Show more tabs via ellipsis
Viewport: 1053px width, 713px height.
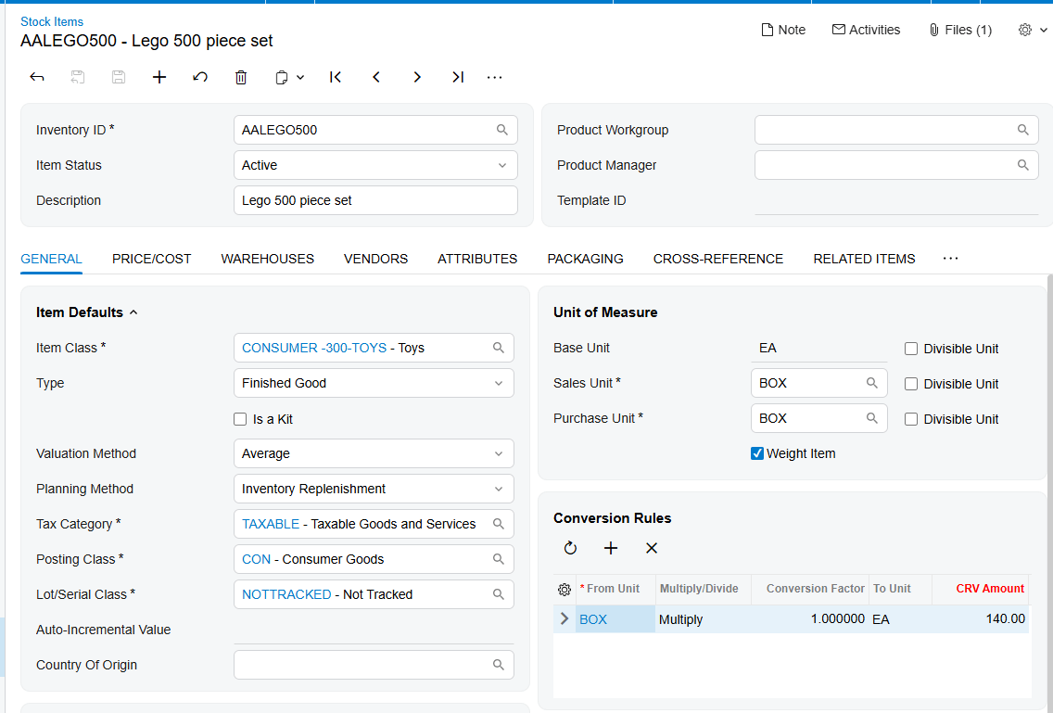[x=950, y=258]
